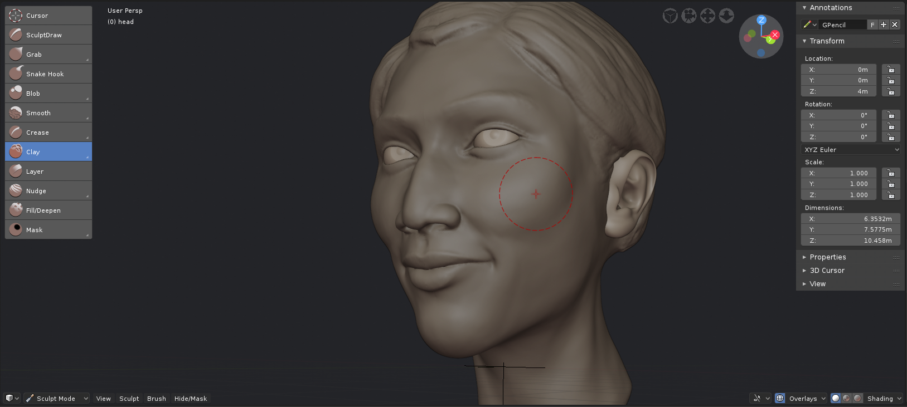Choose the Crease brush

(48, 133)
